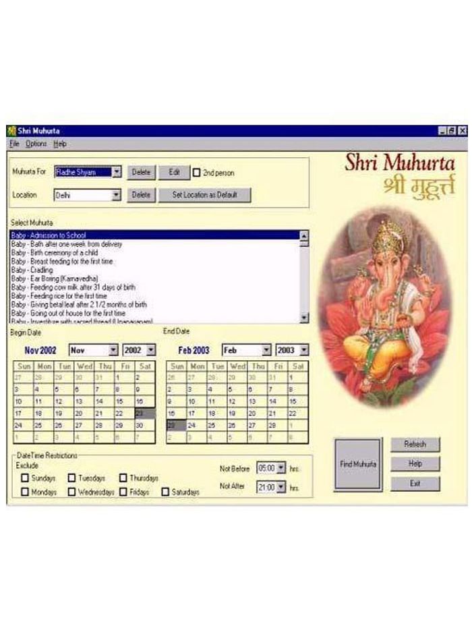472x630 pixels.
Task: Exclude Mondays checkbox
Action: pos(26,492)
